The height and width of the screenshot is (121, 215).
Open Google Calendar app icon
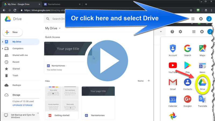(173, 100)
